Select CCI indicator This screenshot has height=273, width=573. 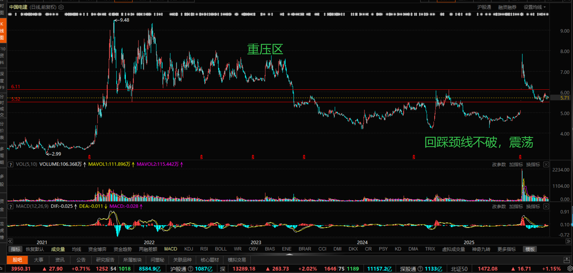pos(323,249)
